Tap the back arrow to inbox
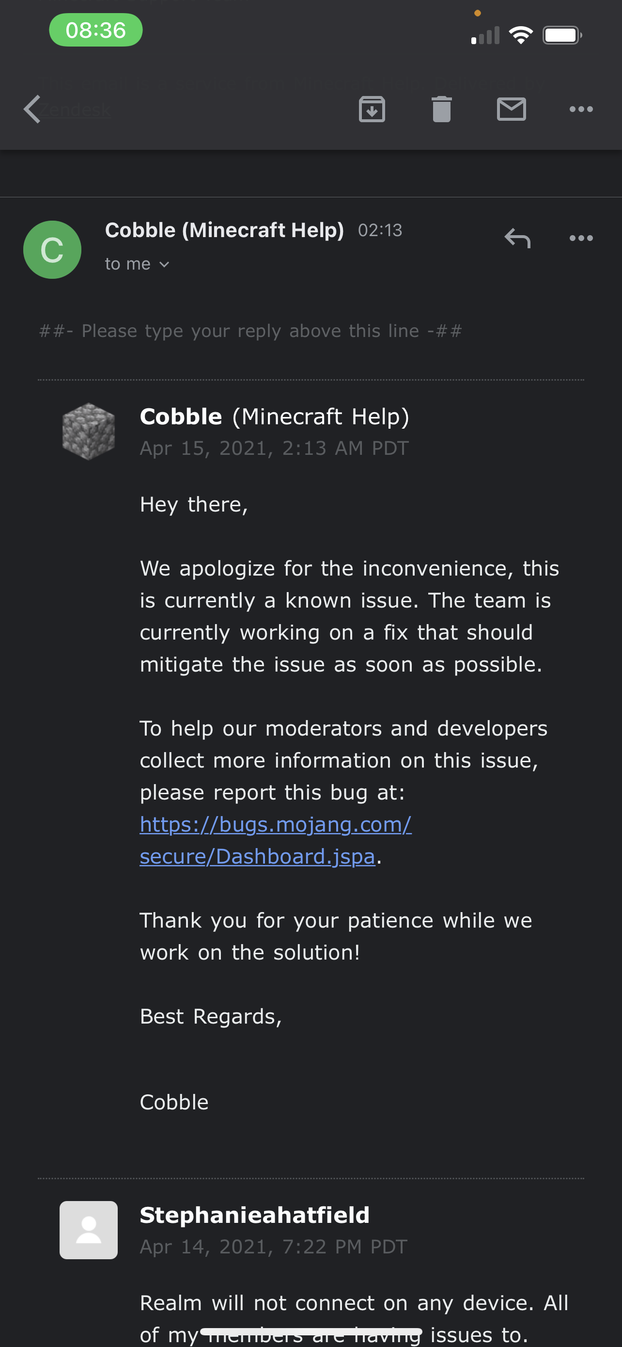622x1347 pixels. (32, 109)
